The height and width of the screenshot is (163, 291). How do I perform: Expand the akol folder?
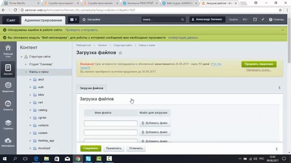30,80
